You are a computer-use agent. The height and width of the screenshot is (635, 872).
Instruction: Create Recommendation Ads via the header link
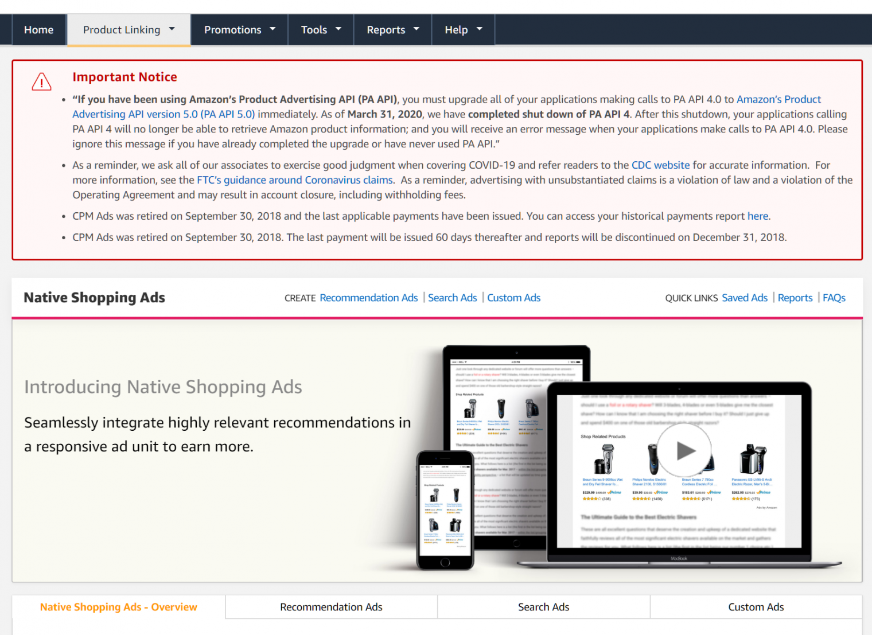click(369, 298)
